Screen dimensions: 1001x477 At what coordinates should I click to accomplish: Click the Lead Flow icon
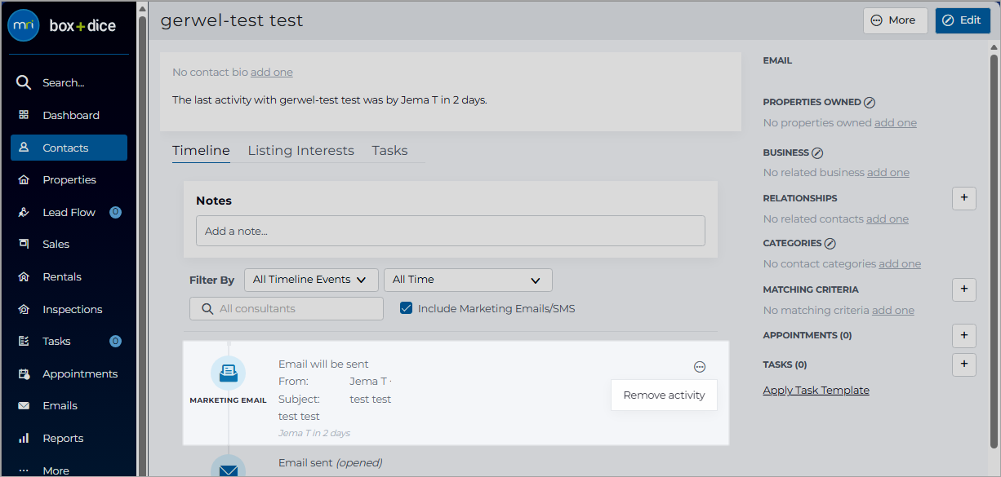pos(24,212)
